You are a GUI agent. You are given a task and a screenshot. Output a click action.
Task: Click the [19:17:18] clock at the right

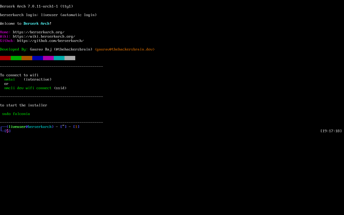[331, 131]
